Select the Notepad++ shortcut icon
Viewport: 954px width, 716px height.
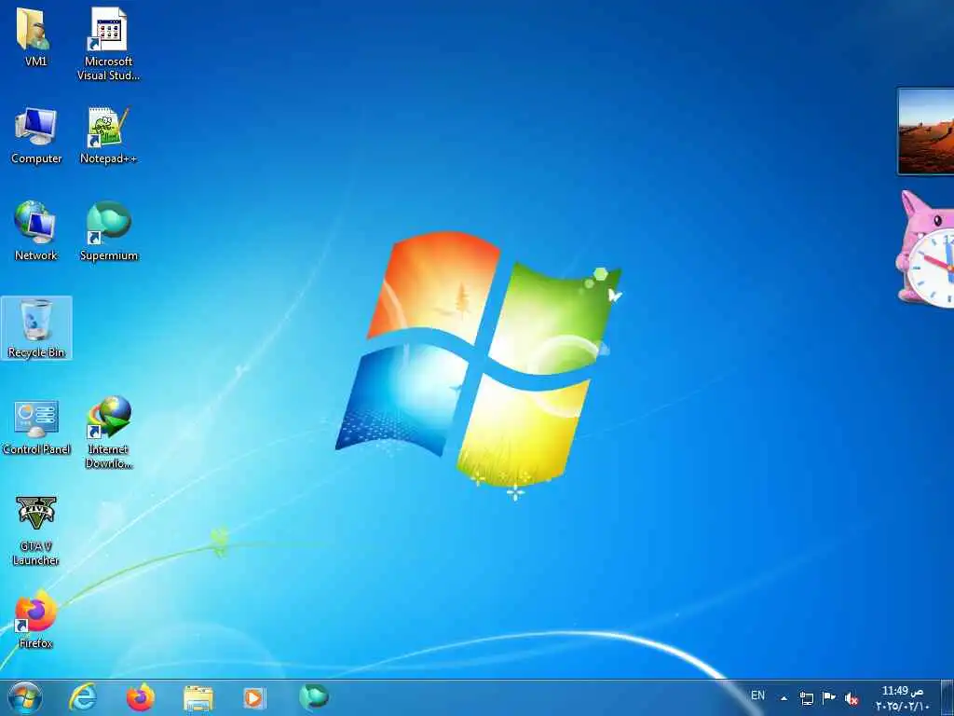coord(108,135)
